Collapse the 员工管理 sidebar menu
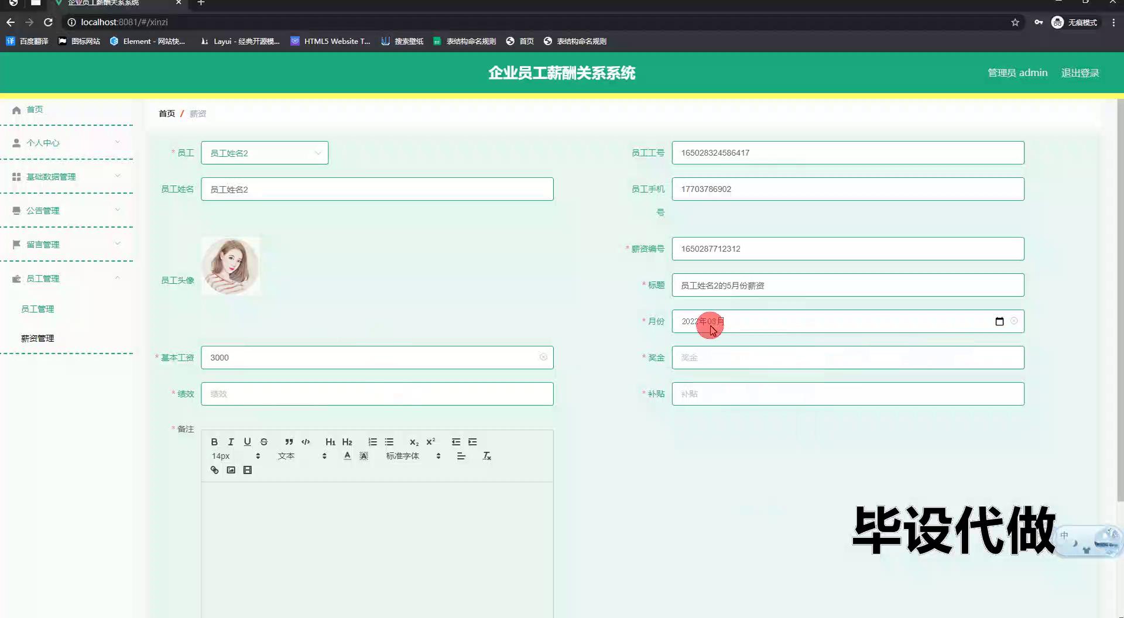Screen dimensions: 1124x618 pyautogui.click(x=67, y=279)
